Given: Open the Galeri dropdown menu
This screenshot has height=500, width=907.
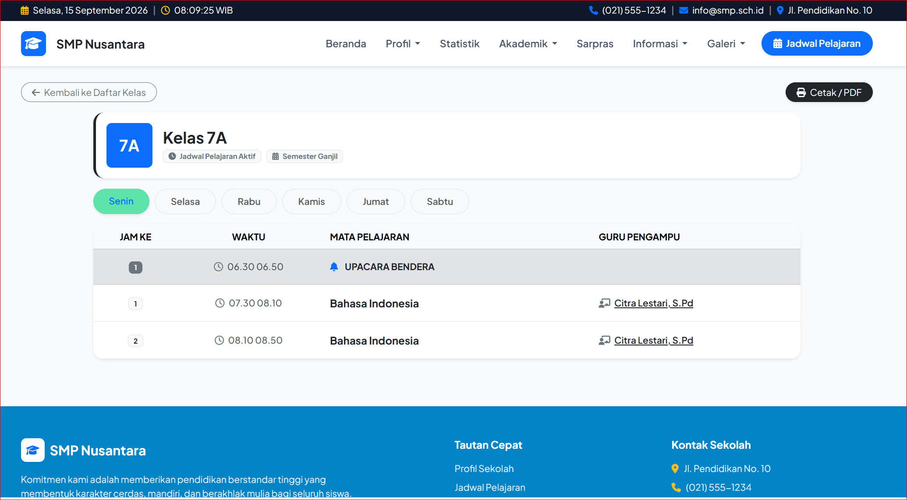Looking at the screenshot, I should coord(726,44).
